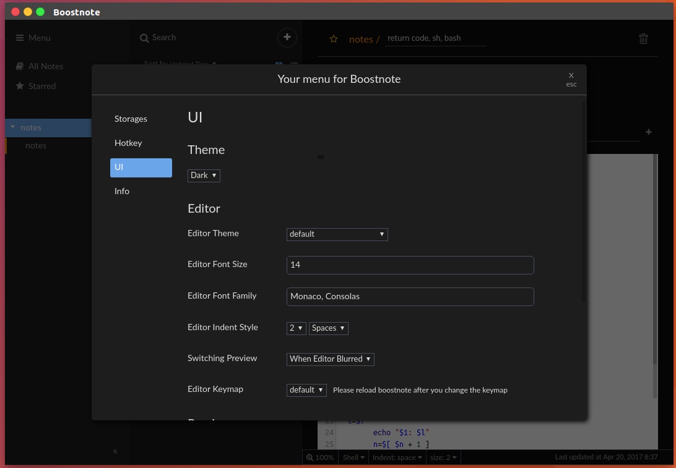Create a new note with the plus icon
Image resolution: width=676 pixels, height=468 pixels.
point(287,38)
